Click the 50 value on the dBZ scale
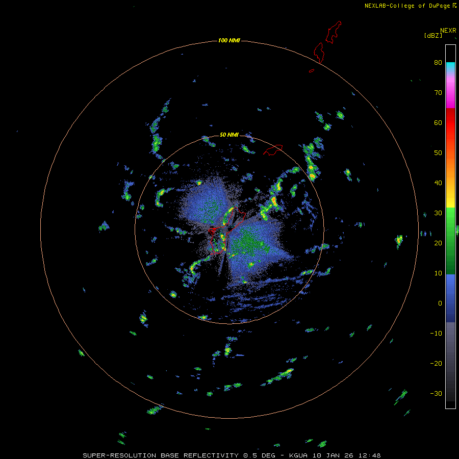The height and width of the screenshot is (459, 459). pyautogui.click(x=438, y=153)
